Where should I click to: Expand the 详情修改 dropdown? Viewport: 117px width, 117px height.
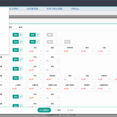tap(104, 79)
